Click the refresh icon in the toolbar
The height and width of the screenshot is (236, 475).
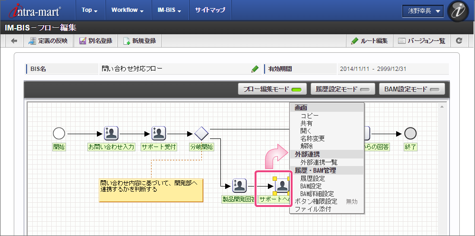[x=459, y=40]
